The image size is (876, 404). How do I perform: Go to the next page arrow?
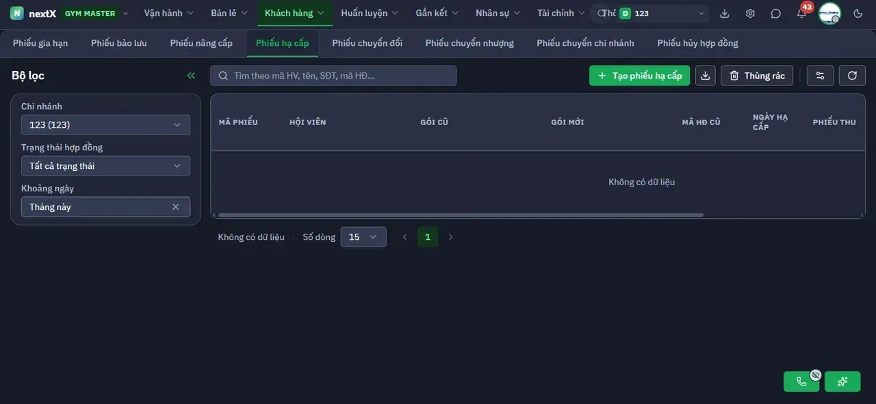[450, 237]
